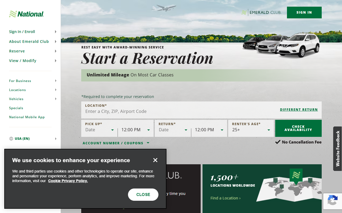Image resolution: width=342 pixels, height=213 pixels.
Task: Click the Check Availability button
Action: (298, 128)
